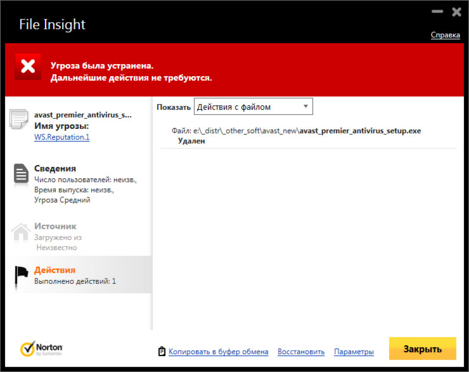Click Копировать в буфер обмена link
This screenshot has height=372, width=469.
tap(219, 351)
